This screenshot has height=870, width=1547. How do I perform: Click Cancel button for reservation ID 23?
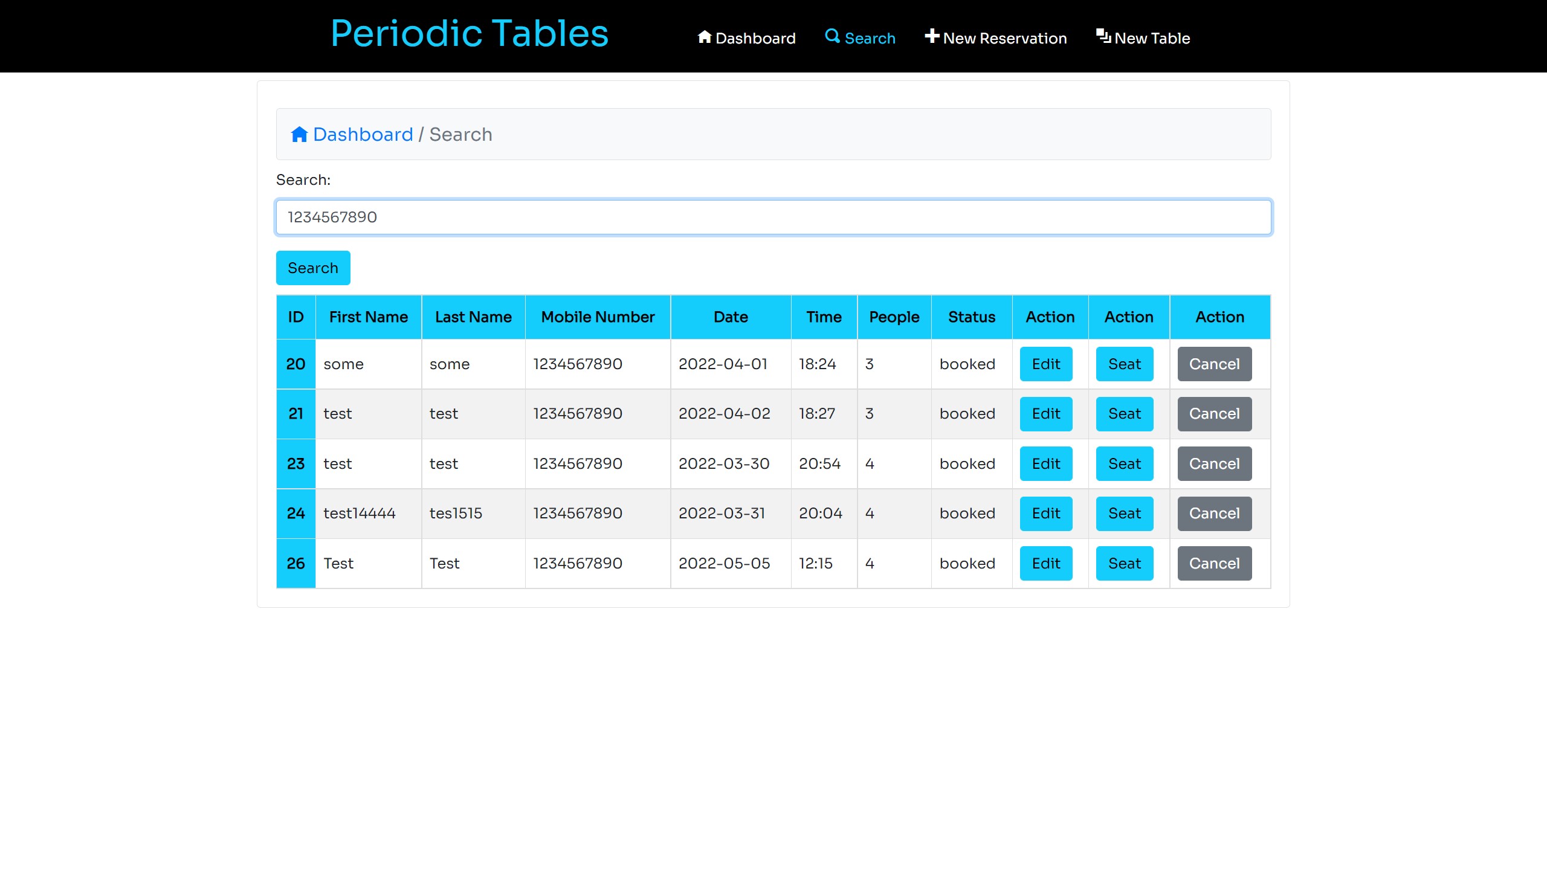[x=1215, y=463]
